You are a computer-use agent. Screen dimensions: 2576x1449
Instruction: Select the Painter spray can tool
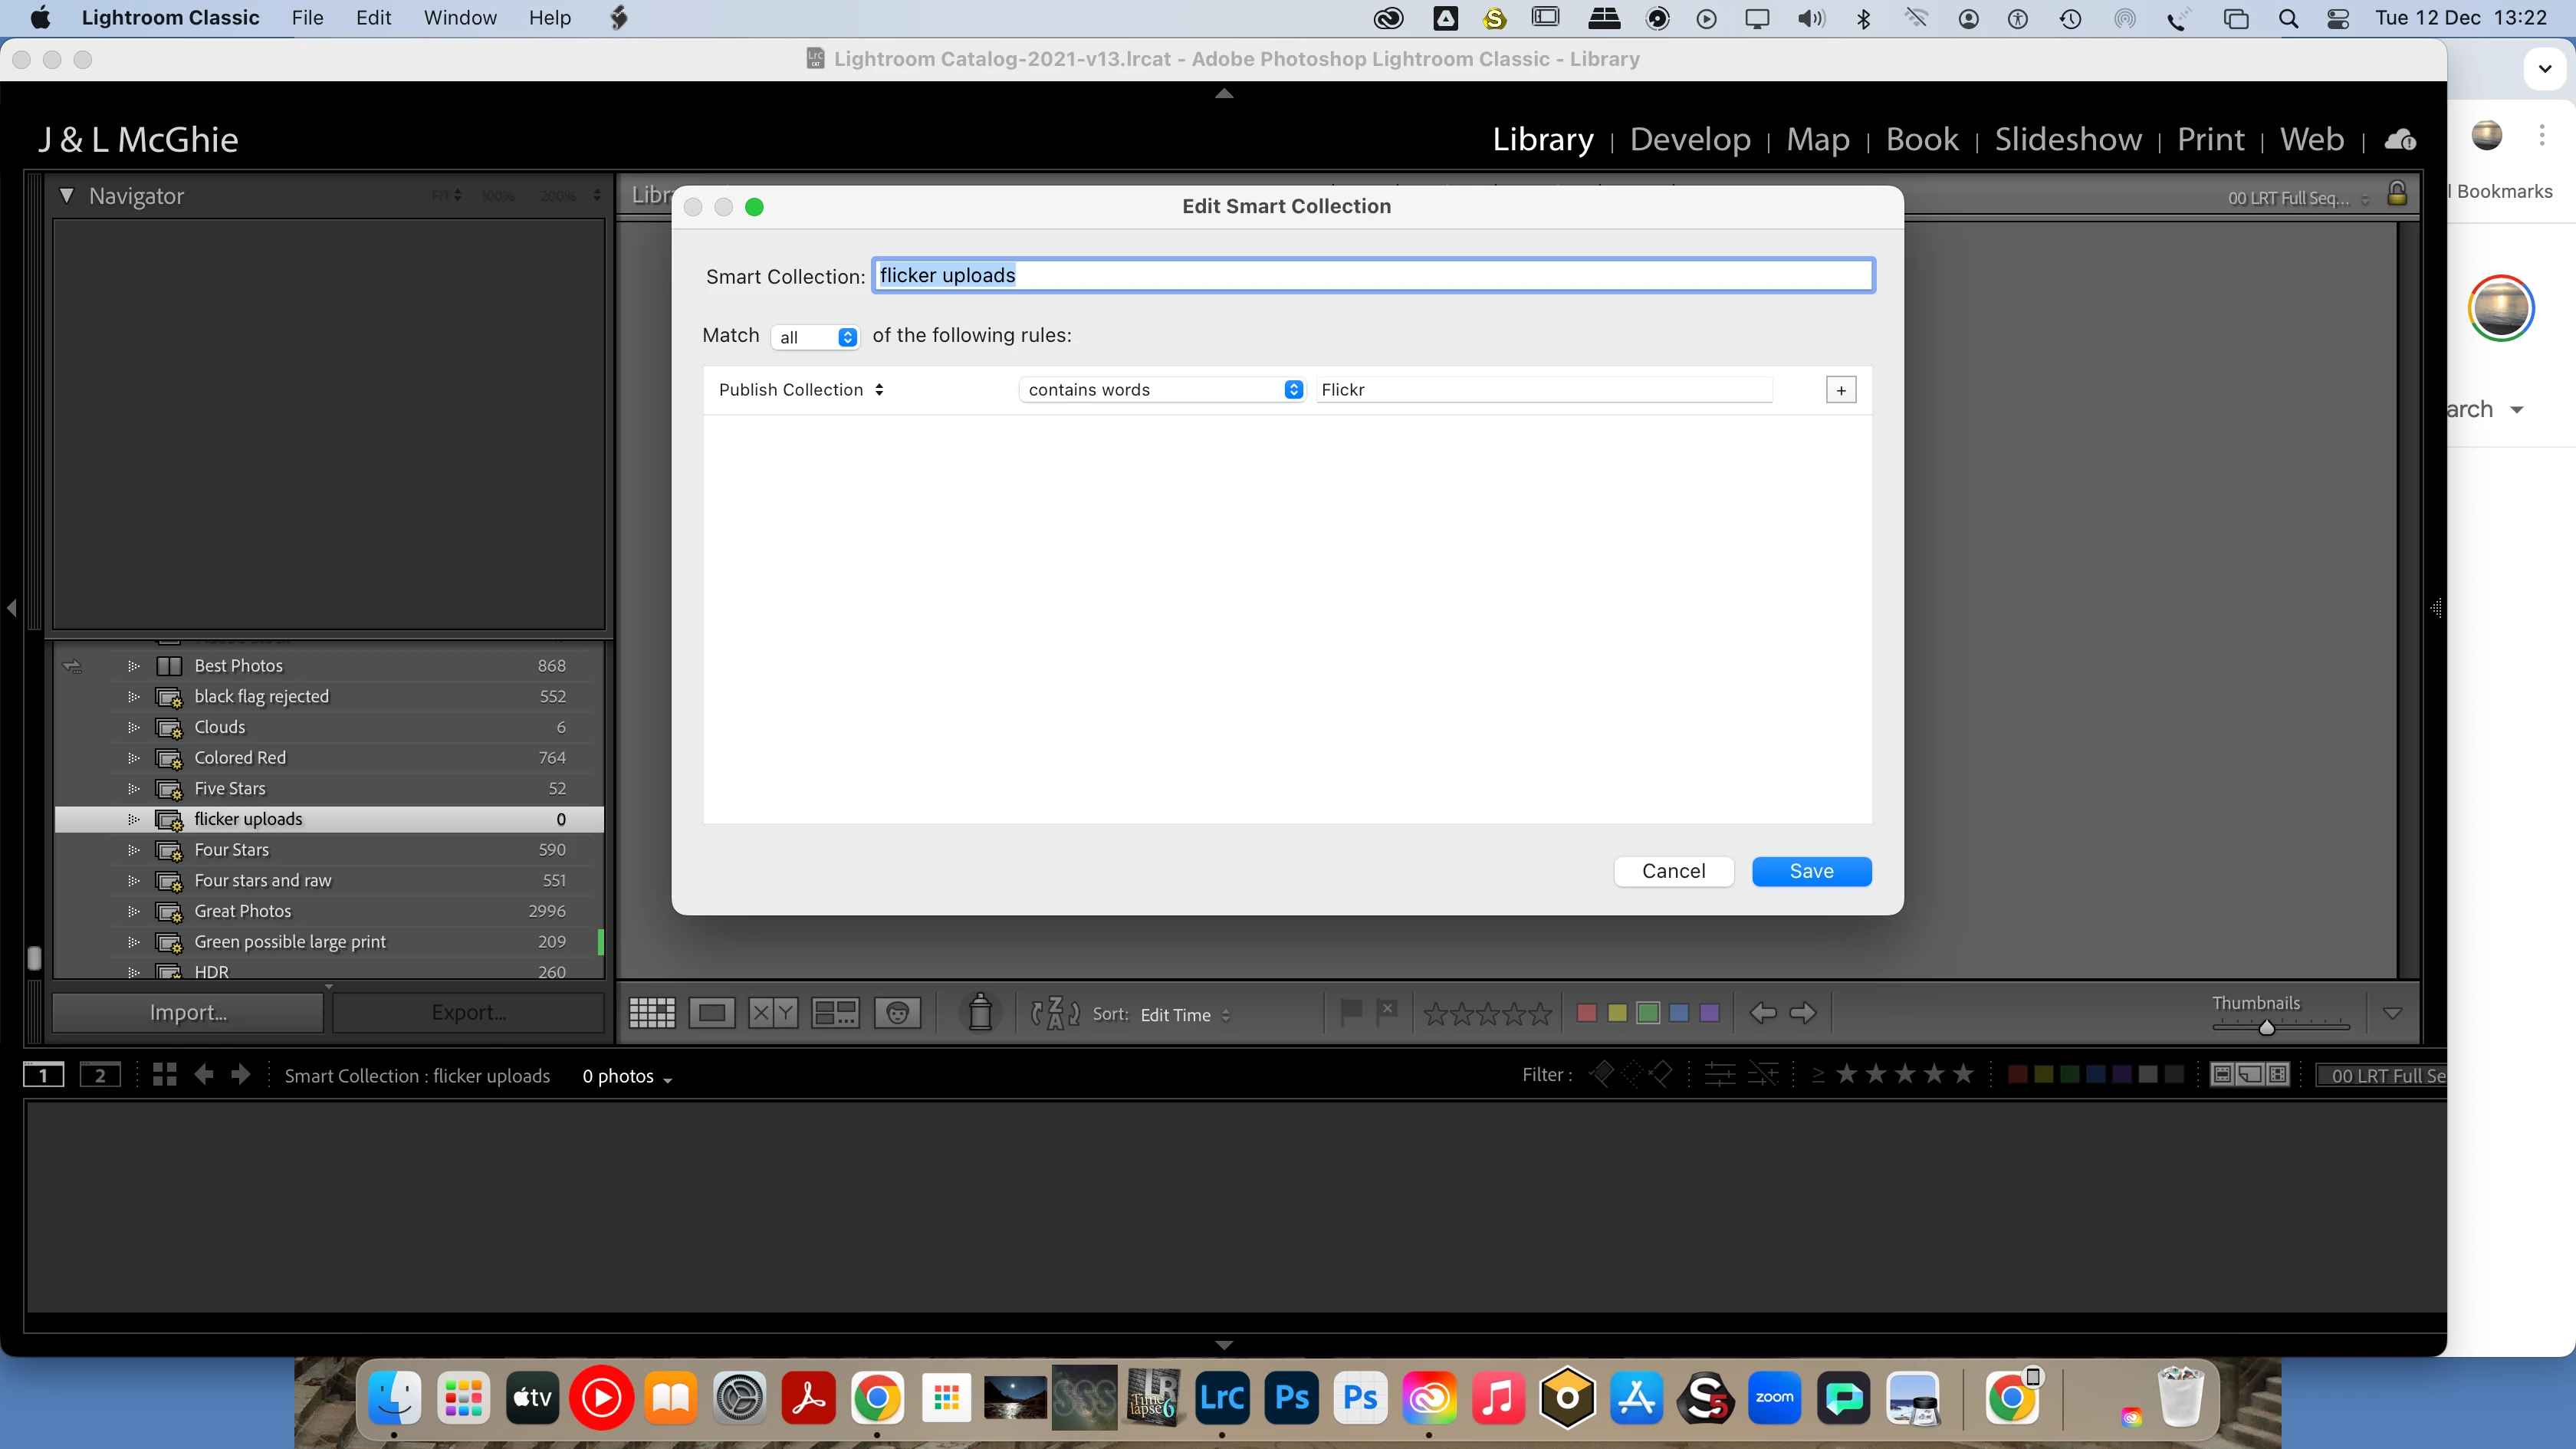[x=980, y=1012]
